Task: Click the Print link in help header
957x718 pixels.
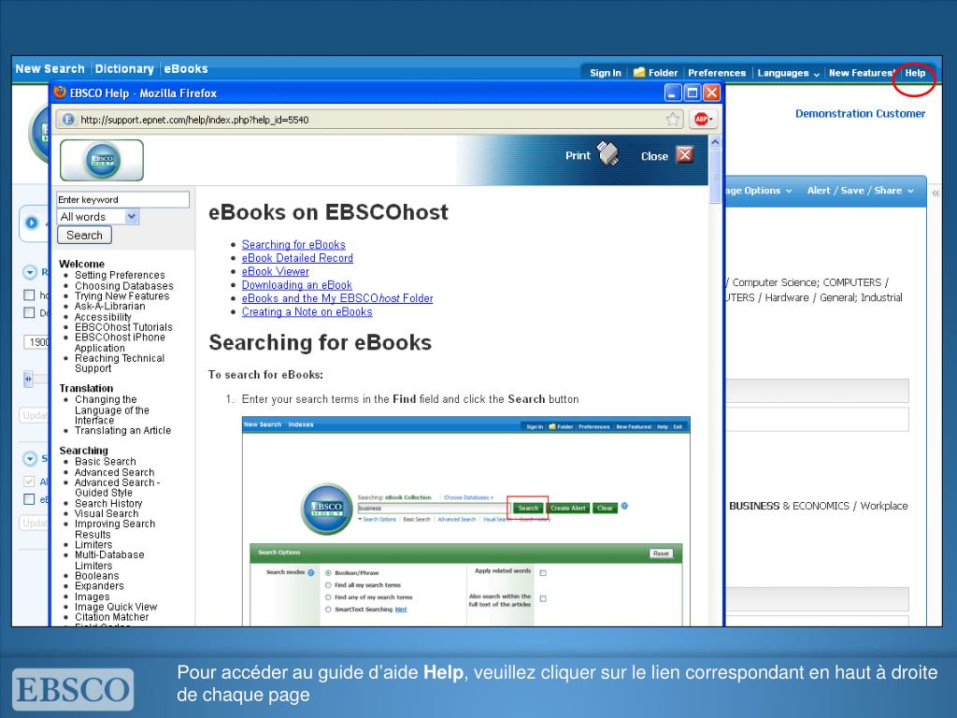Action: pyautogui.click(x=578, y=156)
